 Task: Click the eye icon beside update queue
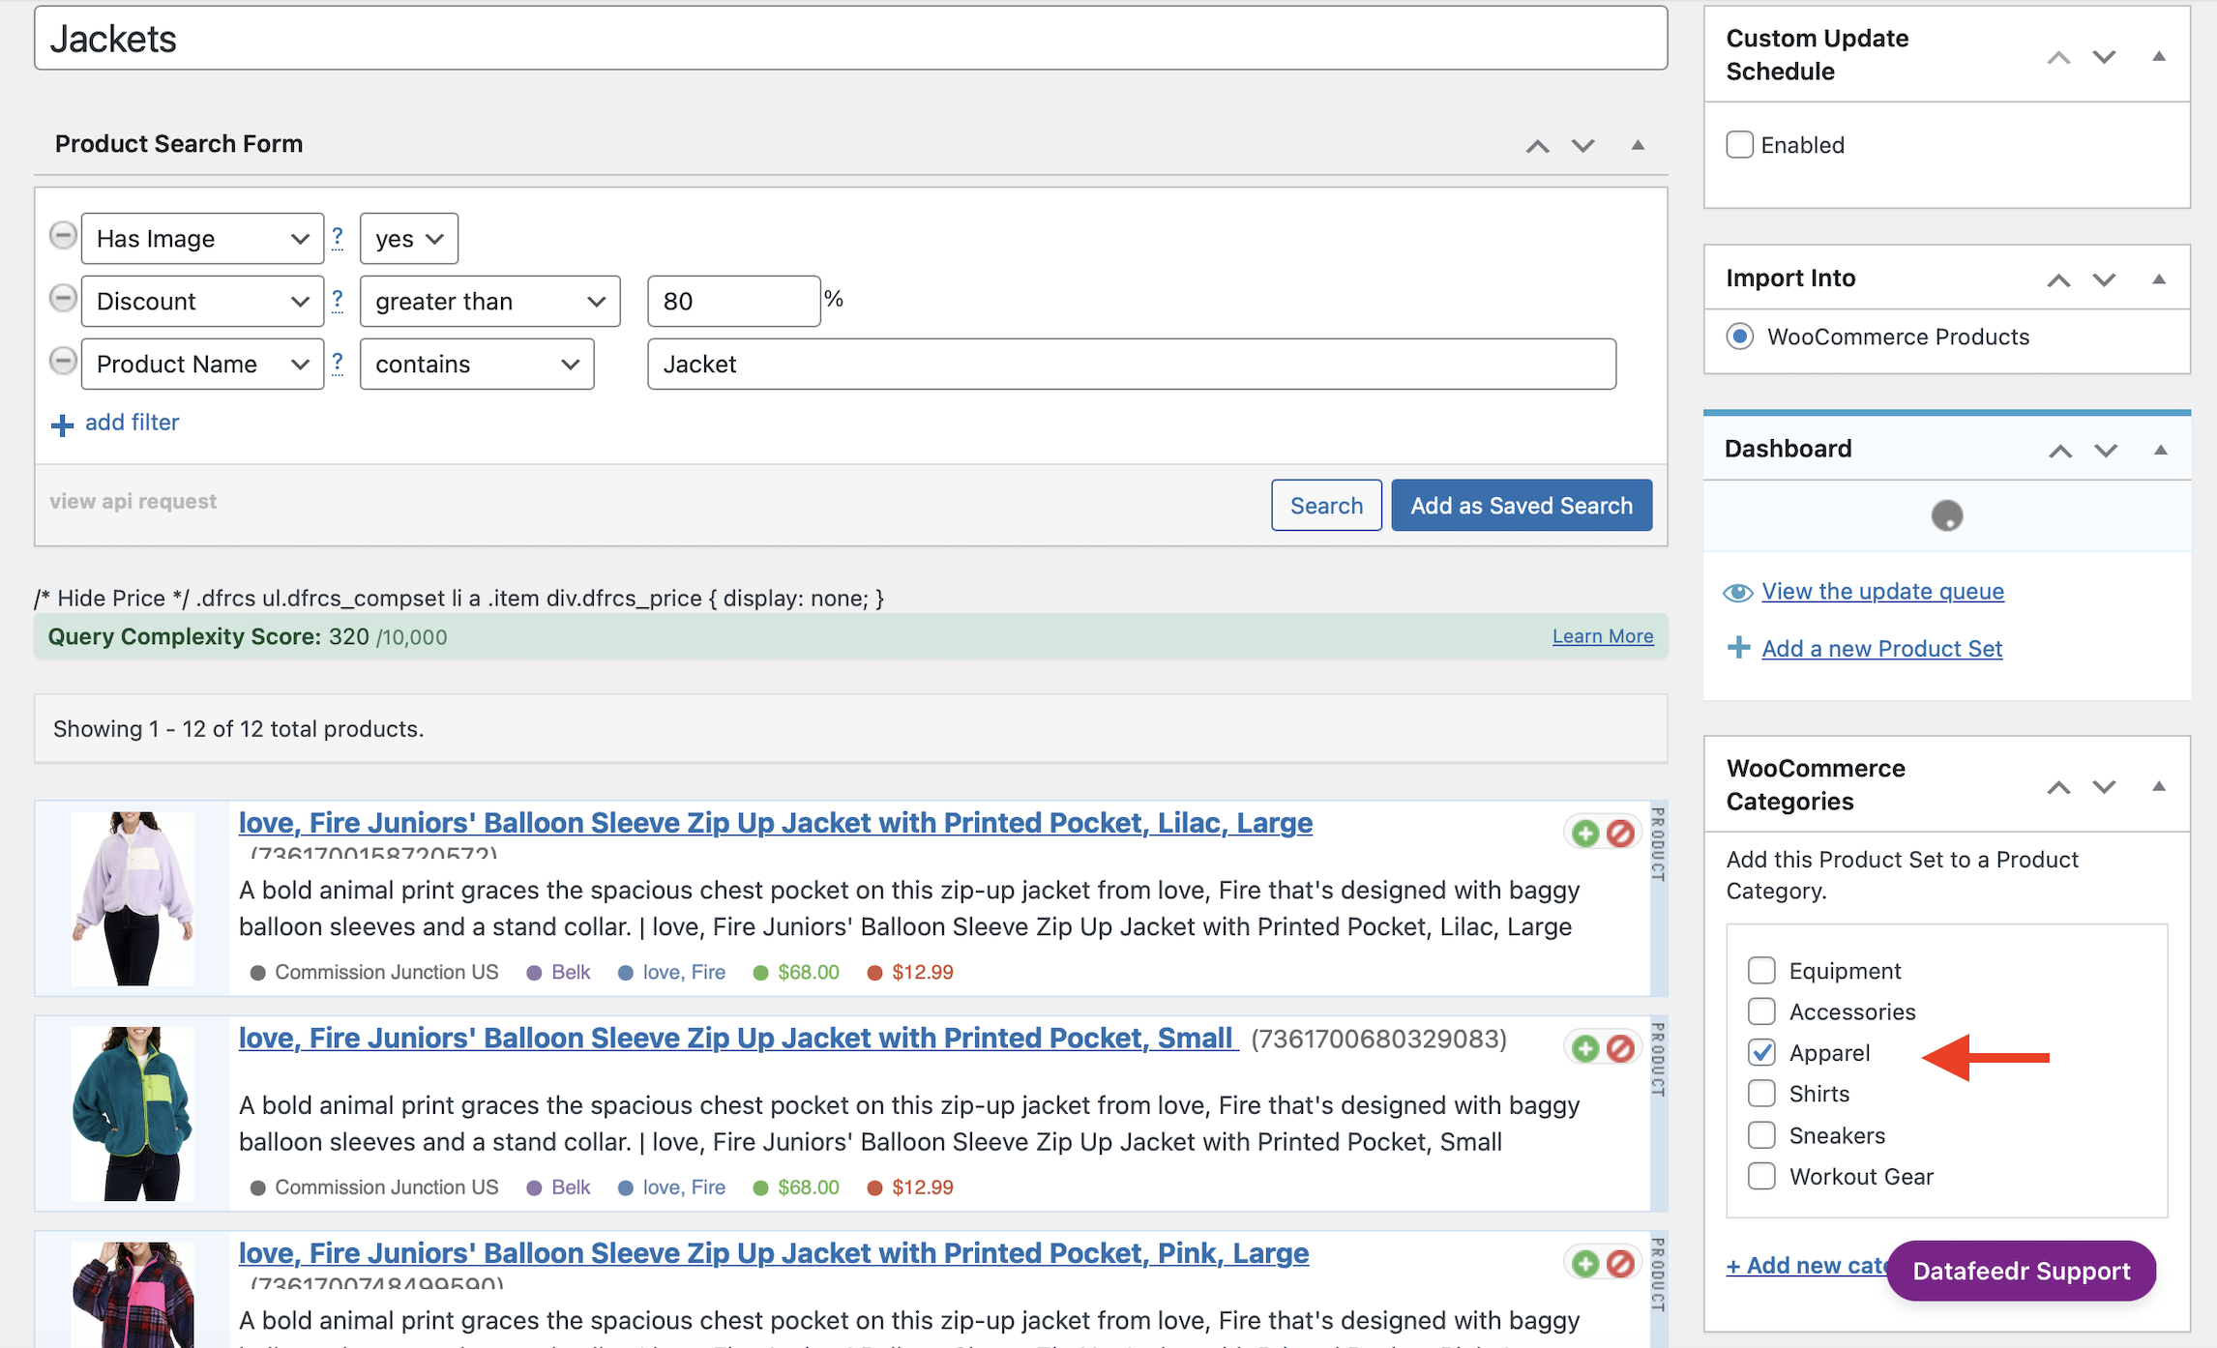point(1738,593)
